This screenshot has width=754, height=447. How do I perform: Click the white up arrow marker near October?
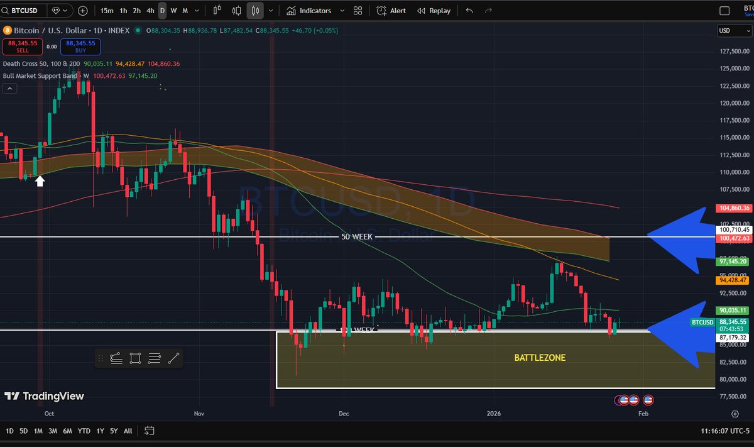coord(40,181)
